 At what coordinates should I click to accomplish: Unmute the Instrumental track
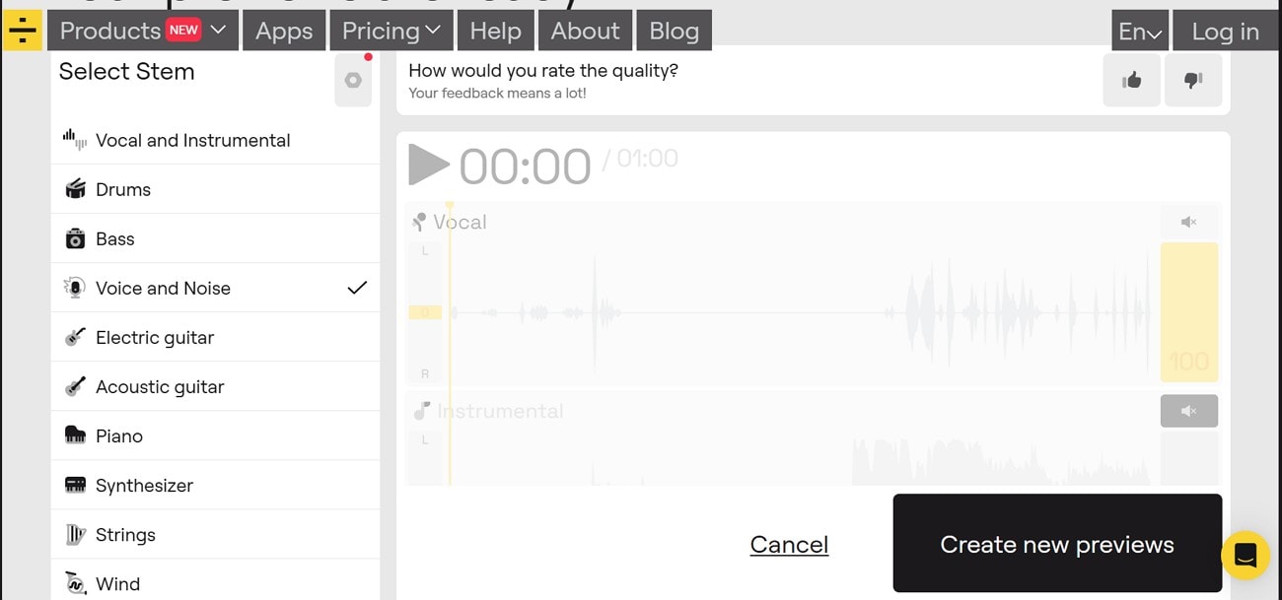click(x=1188, y=411)
